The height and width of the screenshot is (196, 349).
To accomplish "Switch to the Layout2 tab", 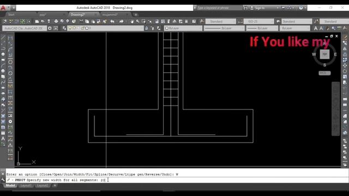I will [43, 186].
